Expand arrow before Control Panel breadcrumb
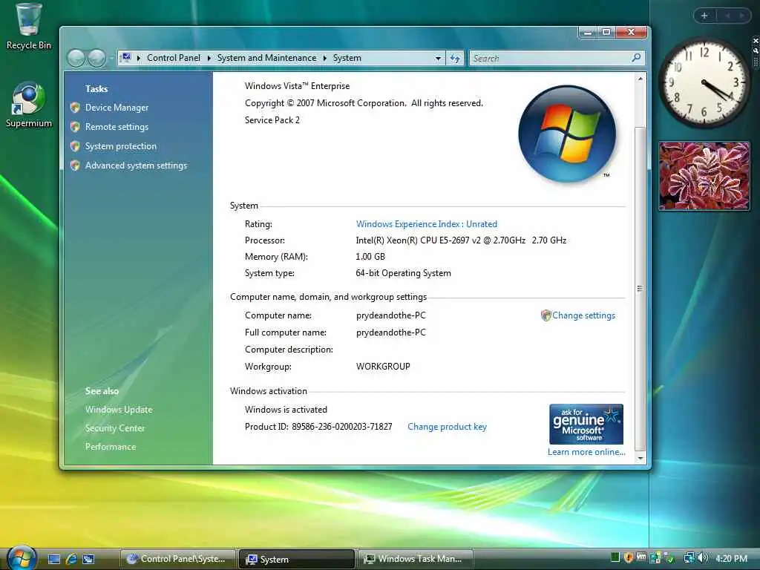760x570 pixels. [139, 58]
